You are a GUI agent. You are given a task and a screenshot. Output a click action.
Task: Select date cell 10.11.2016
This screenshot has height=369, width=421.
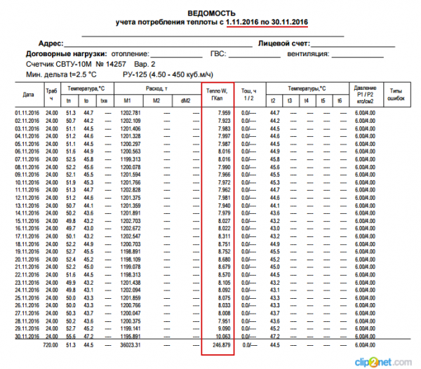pos(27,182)
